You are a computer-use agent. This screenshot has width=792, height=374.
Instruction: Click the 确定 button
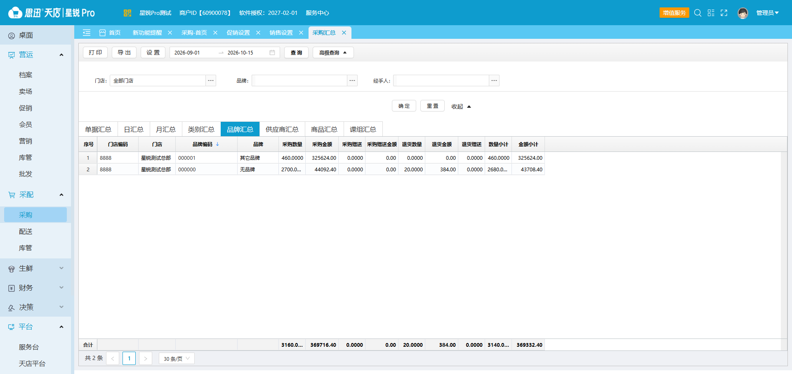click(404, 106)
